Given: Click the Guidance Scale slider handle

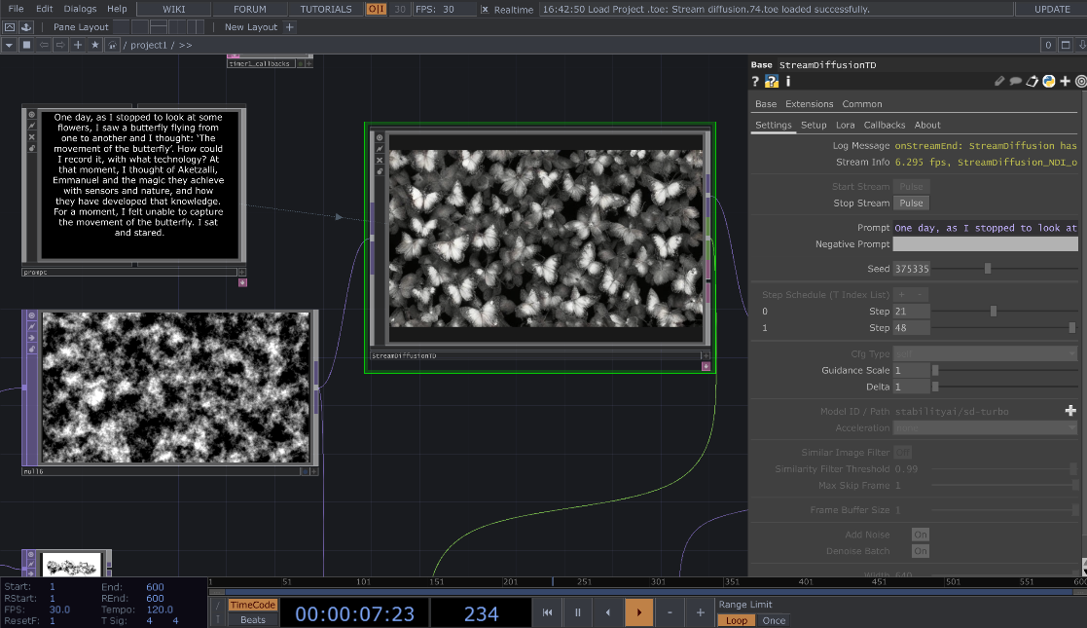Looking at the screenshot, I should (935, 371).
